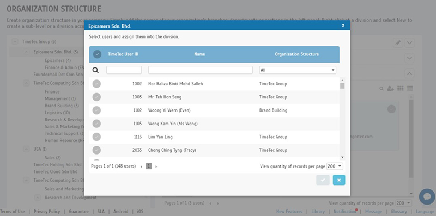The image size is (436, 216).
Task: Open the SLA footer link
Action: point(101,212)
